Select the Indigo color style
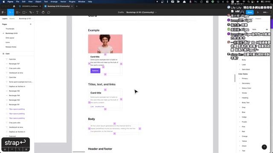This screenshot has height=153, width=273. 244,117
